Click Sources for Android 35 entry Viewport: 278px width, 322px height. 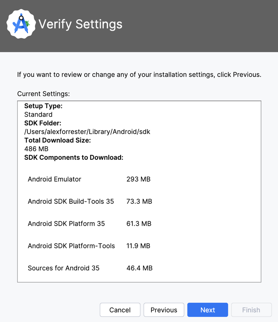(64, 268)
